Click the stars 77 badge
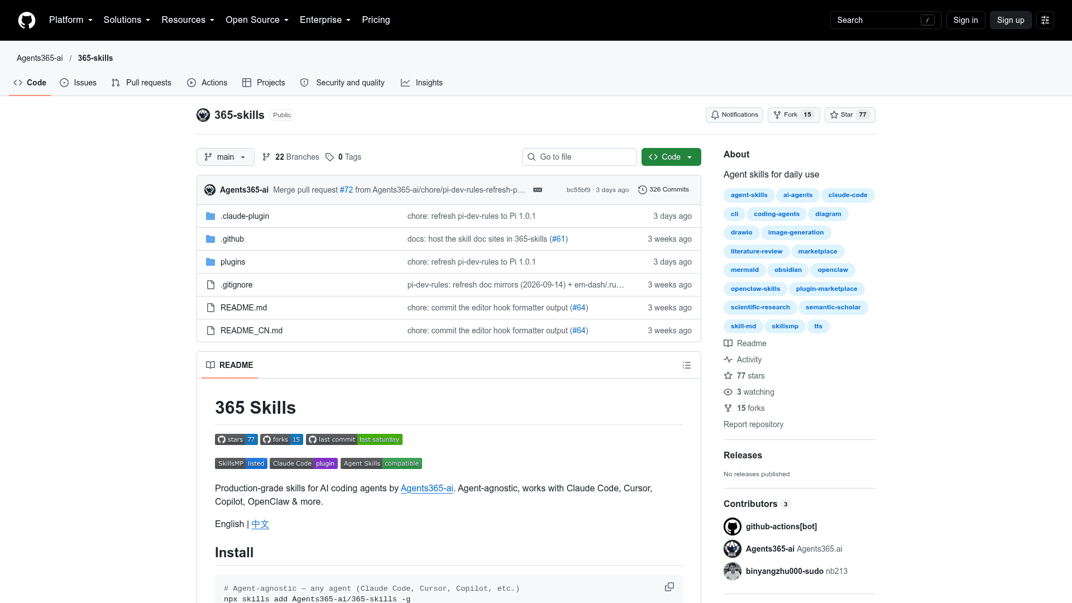The image size is (1072, 603). tap(236, 439)
